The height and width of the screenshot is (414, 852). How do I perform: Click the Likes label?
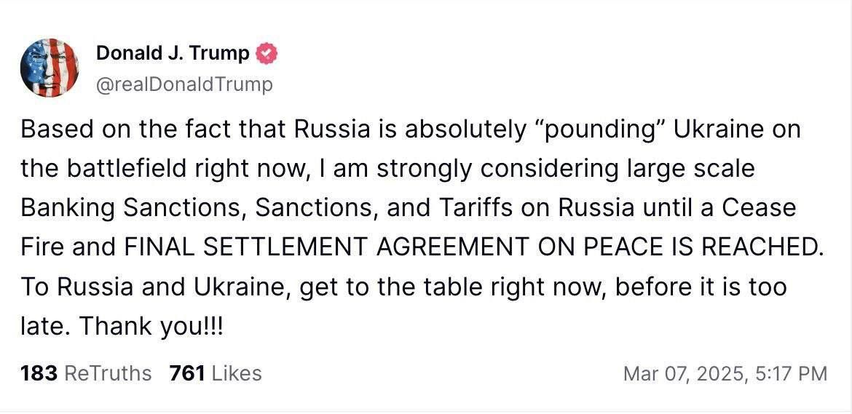[x=236, y=373]
